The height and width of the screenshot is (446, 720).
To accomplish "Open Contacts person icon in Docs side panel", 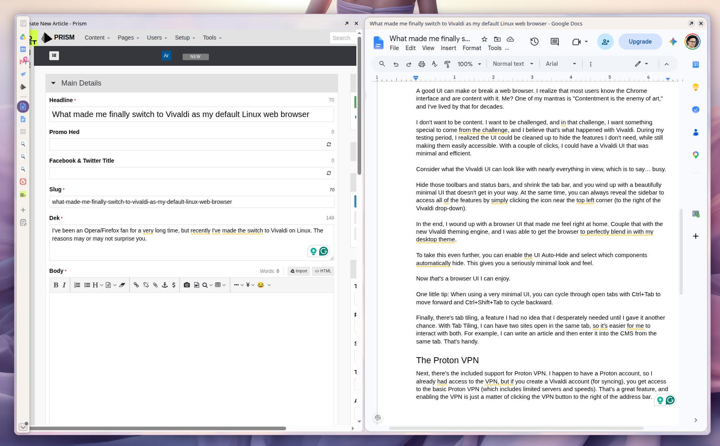I will (x=696, y=132).
